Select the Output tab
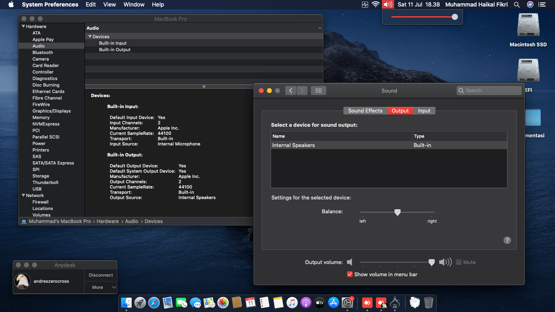Viewport: 555px width, 312px height. (400, 110)
